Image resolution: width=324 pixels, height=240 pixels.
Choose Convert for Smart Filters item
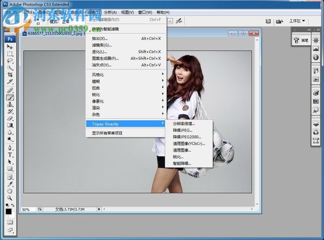pos(126,29)
